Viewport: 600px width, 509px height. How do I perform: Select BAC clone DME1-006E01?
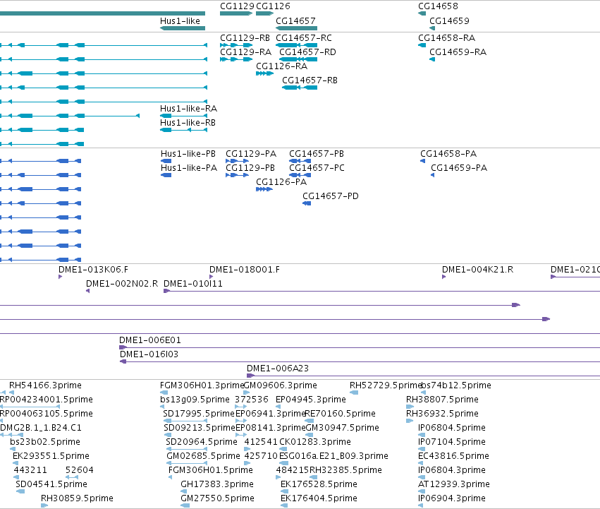tap(150, 340)
